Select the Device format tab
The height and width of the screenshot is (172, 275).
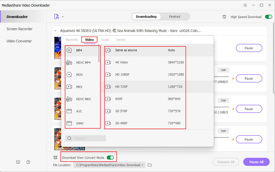coord(121,40)
